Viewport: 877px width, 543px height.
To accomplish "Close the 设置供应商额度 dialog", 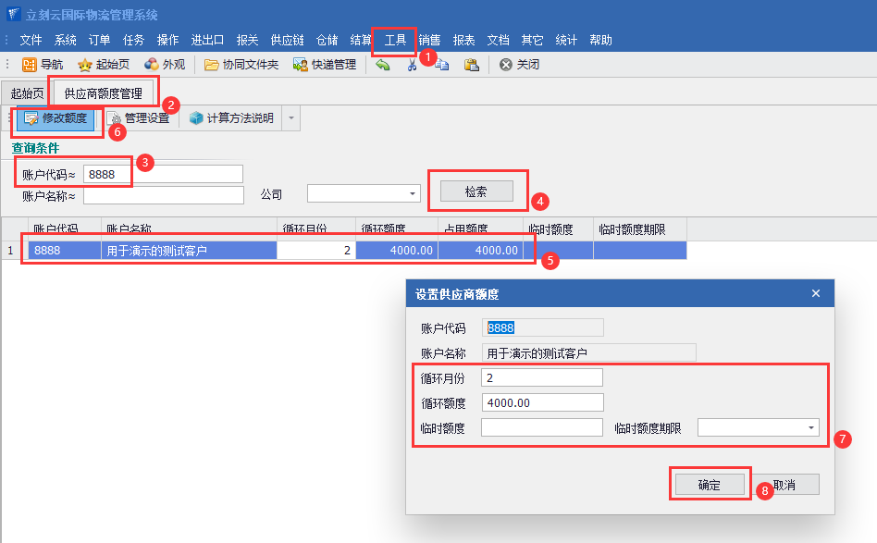I will click(x=816, y=293).
